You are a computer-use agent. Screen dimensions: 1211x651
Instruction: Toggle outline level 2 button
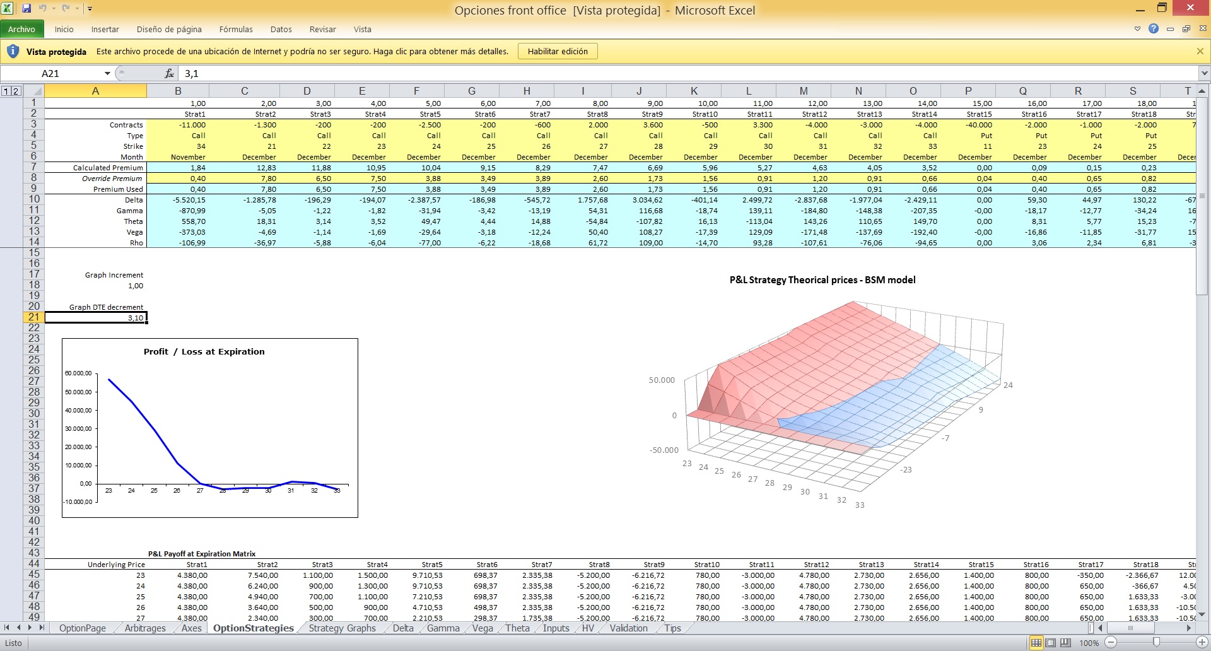(x=16, y=91)
